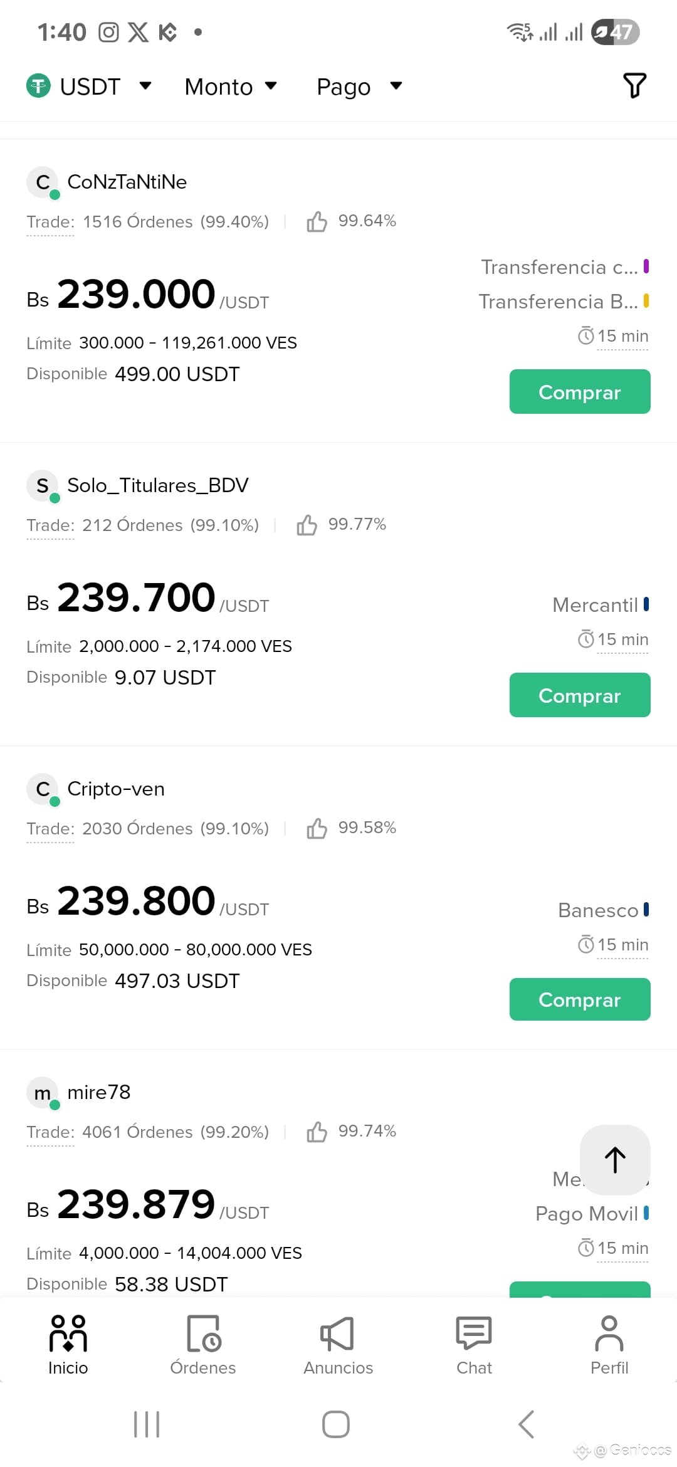The width and height of the screenshot is (677, 1467).
Task: Open the Anuncios megaphone tab
Action: tap(338, 1345)
